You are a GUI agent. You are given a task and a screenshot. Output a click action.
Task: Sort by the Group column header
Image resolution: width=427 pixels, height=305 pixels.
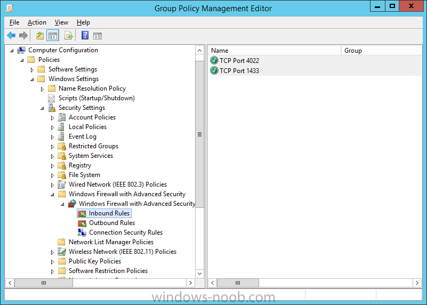(381, 51)
